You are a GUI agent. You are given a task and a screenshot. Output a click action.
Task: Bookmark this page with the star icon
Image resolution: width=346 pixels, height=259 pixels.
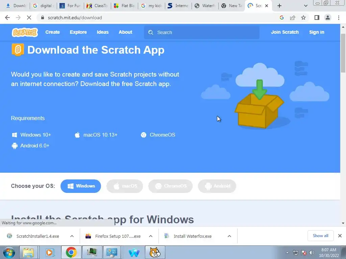pyautogui.click(x=303, y=18)
